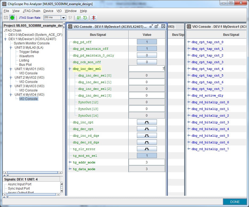Viewport: 249px width, 207px height.
Task: Select Async Input Port in Signals panel
Action: (x=19, y=184)
